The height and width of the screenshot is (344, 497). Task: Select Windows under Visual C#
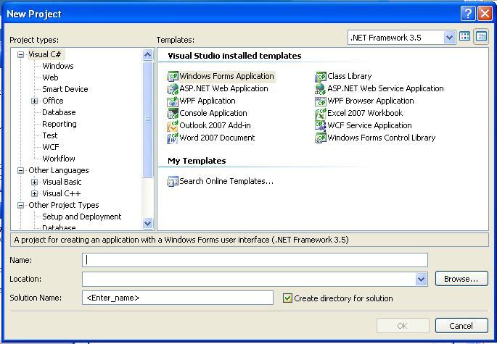point(58,66)
